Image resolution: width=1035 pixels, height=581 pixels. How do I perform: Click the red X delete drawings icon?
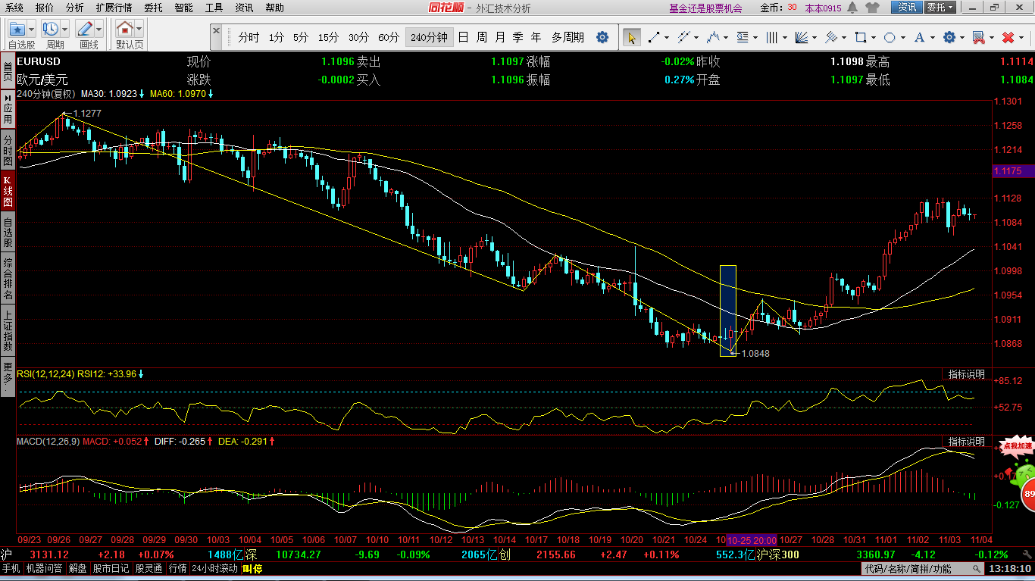coord(1008,37)
